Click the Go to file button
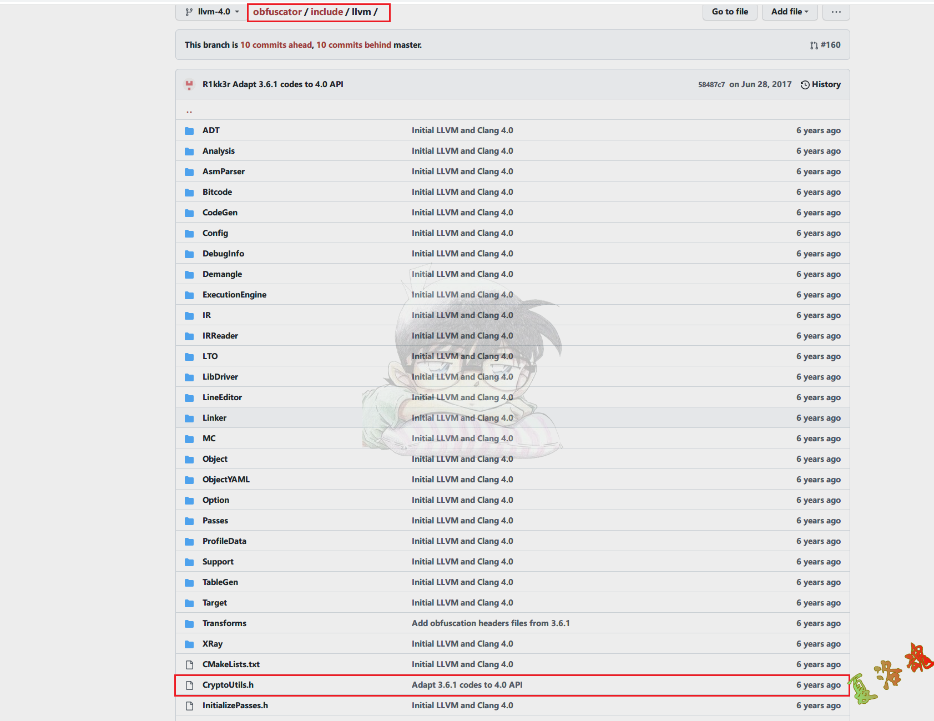Viewport: 934px width, 721px height. coord(730,12)
